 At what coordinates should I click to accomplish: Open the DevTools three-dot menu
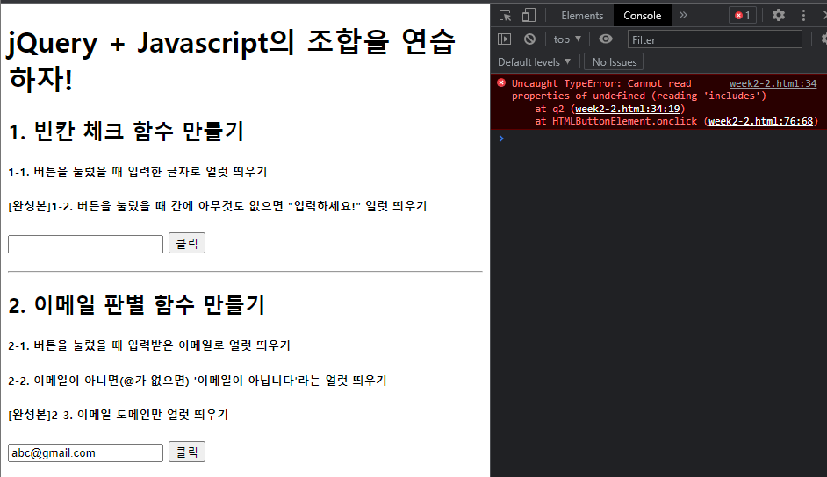pos(803,15)
